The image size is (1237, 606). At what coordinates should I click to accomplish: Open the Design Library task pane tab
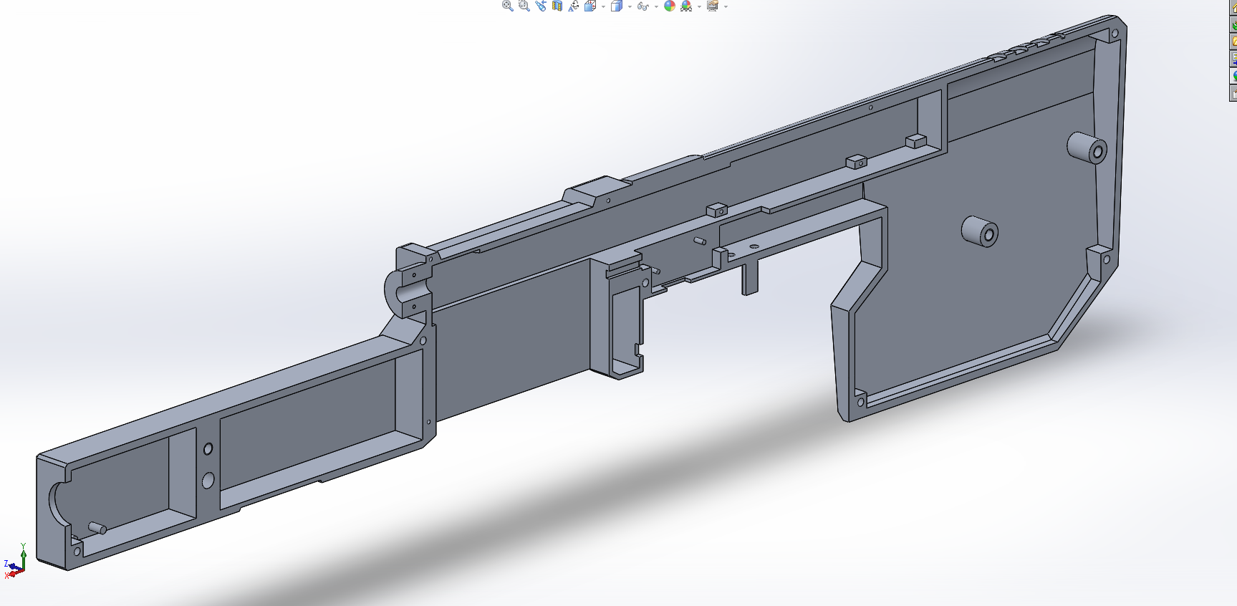[1233, 24]
